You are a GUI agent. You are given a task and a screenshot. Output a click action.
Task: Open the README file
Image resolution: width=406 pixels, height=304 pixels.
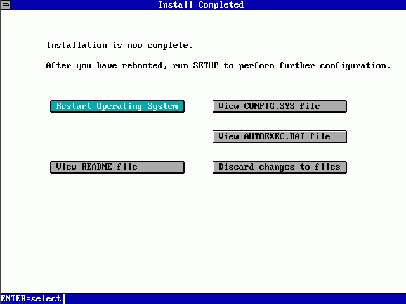pyautogui.click(x=117, y=167)
